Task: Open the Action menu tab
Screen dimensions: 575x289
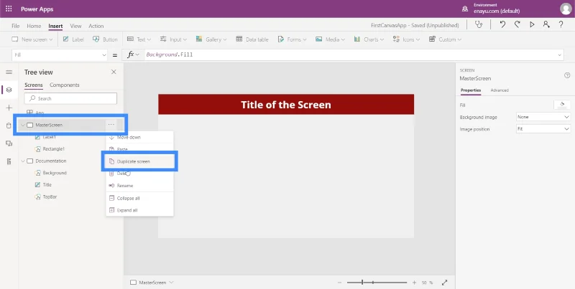Action: (96, 26)
